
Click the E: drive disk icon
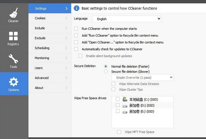click(125, 112)
